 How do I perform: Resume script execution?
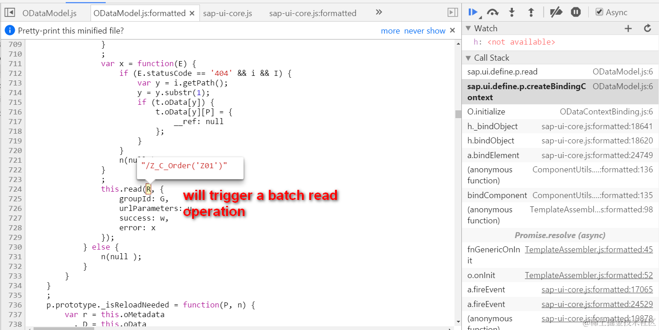click(473, 12)
